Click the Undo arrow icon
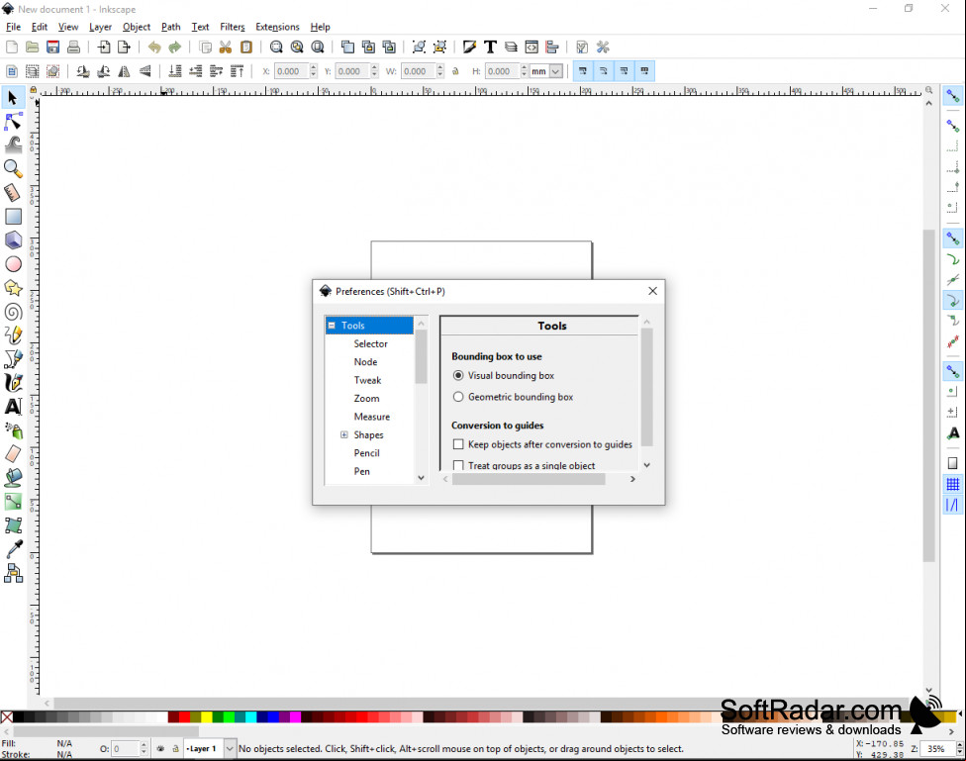The image size is (966, 761). click(154, 47)
